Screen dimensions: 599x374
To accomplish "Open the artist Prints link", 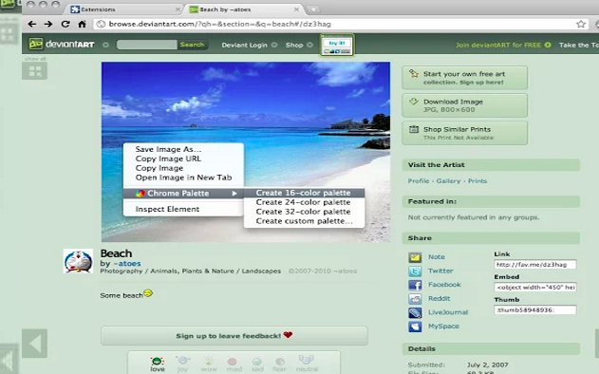I will (x=477, y=181).
